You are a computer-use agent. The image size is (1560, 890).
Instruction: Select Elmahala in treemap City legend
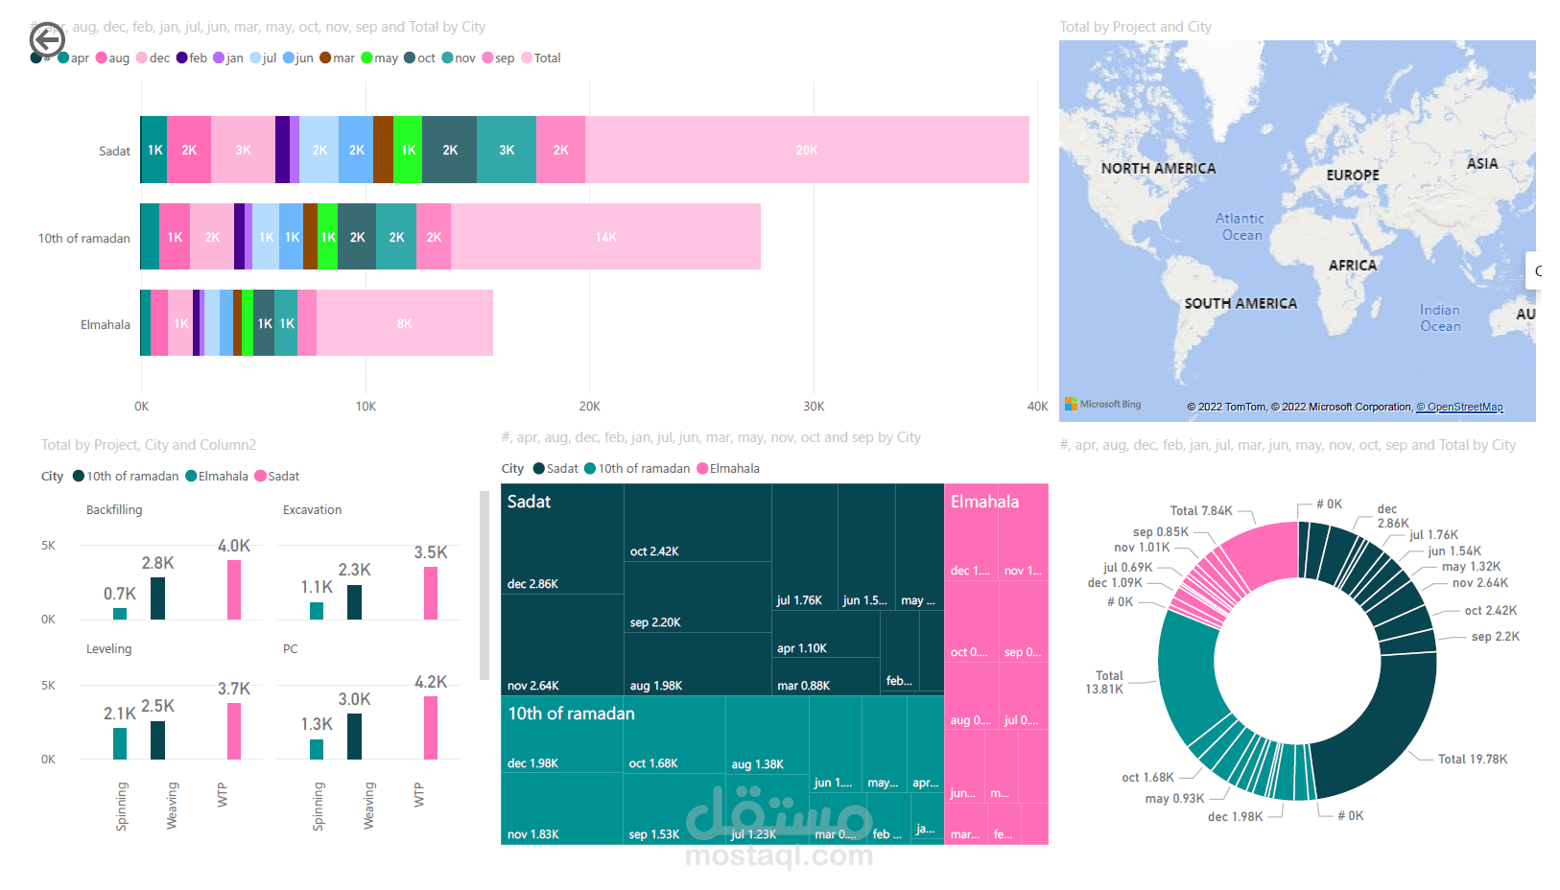coord(728,468)
